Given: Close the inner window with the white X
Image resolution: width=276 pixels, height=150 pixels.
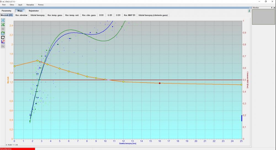Looking at the screenshot, I should pos(250,8).
